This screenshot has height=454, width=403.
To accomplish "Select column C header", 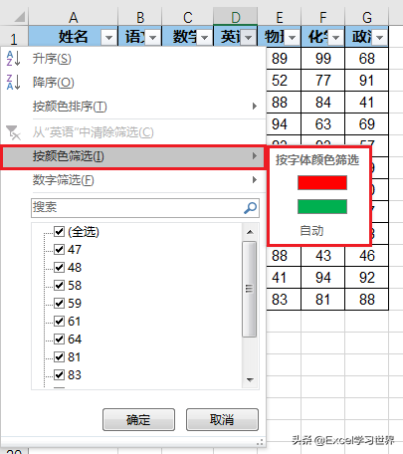I will point(188,17).
